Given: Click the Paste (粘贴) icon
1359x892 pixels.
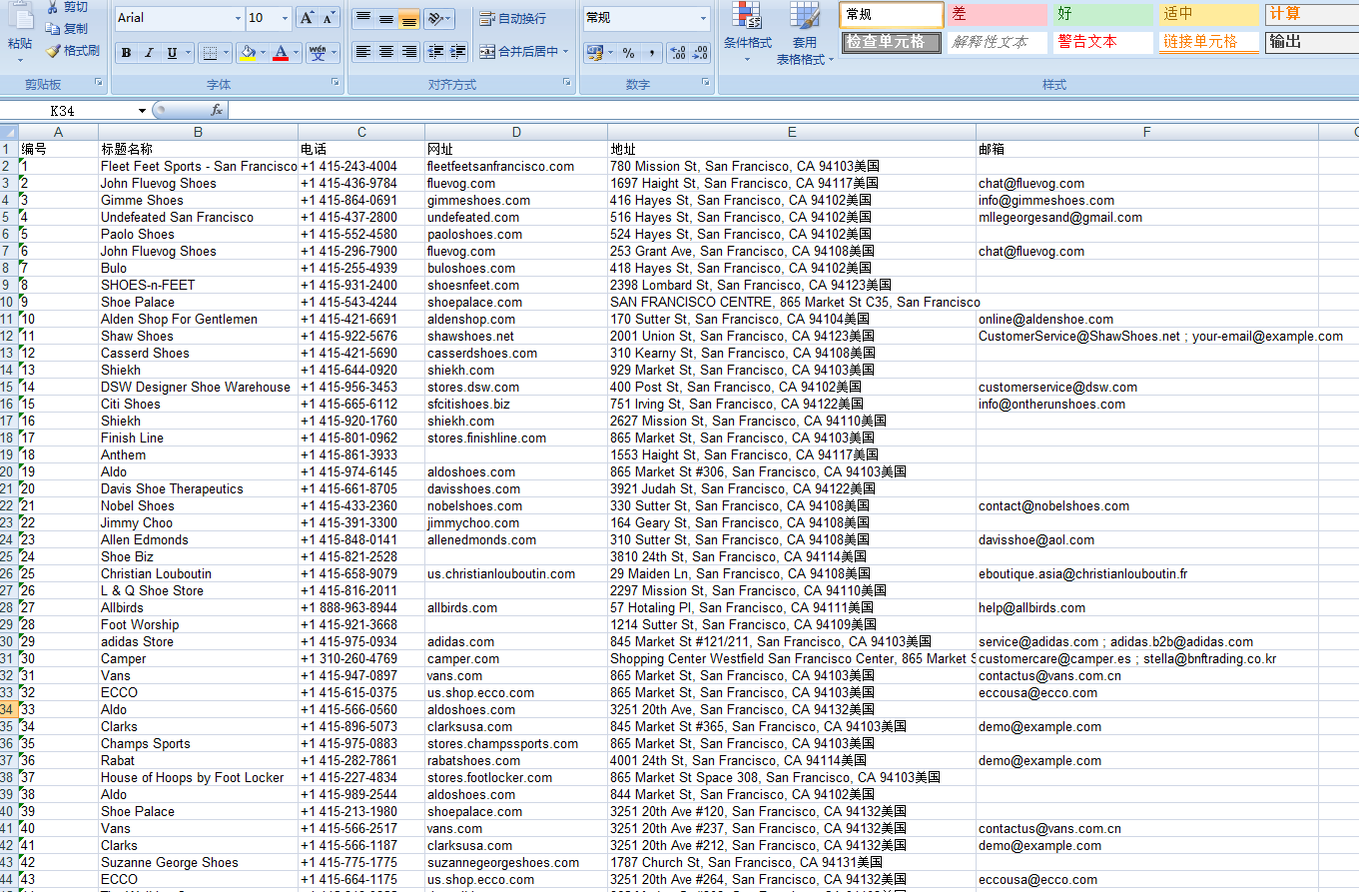Looking at the screenshot, I should (x=20, y=16).
